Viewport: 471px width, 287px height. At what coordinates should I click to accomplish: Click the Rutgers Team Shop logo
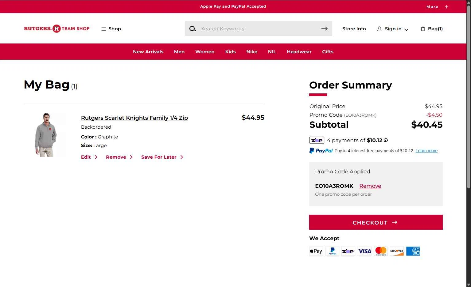(57, 28)
